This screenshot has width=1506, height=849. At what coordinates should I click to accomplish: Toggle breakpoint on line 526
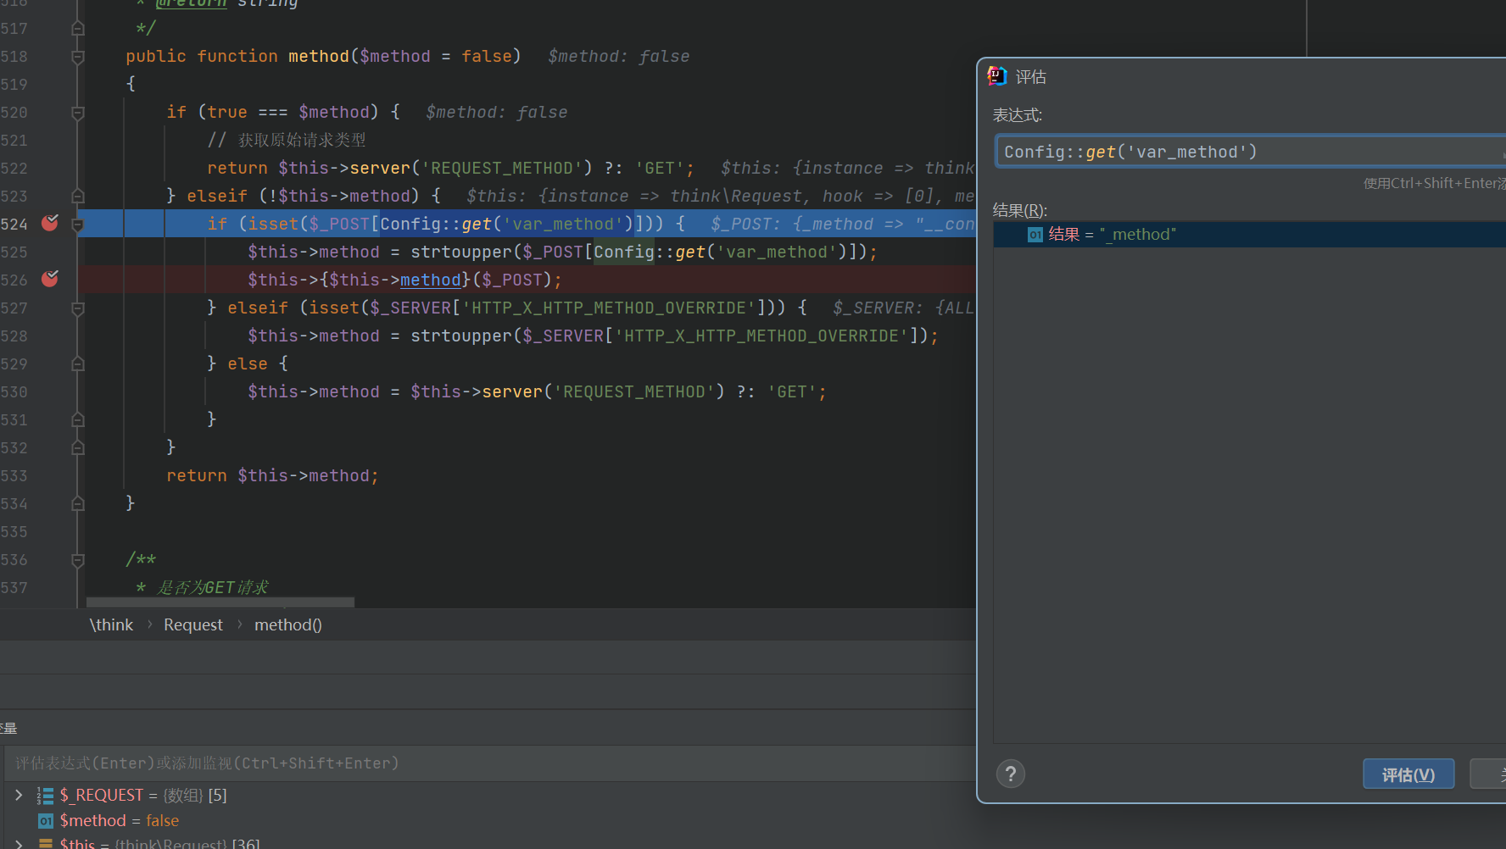point(50,279)
